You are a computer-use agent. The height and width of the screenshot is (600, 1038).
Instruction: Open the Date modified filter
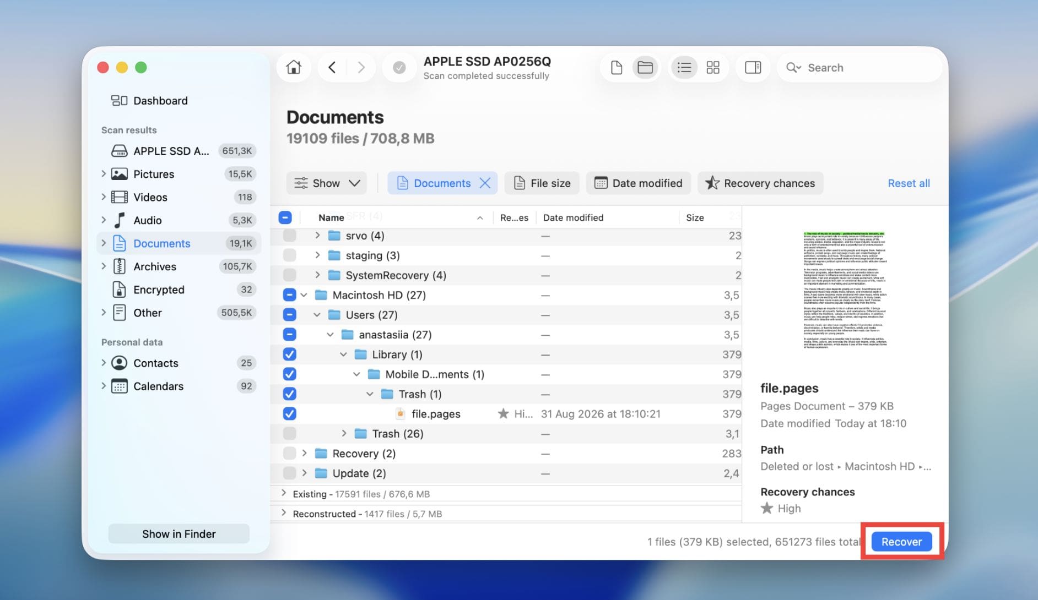[639, 183]
